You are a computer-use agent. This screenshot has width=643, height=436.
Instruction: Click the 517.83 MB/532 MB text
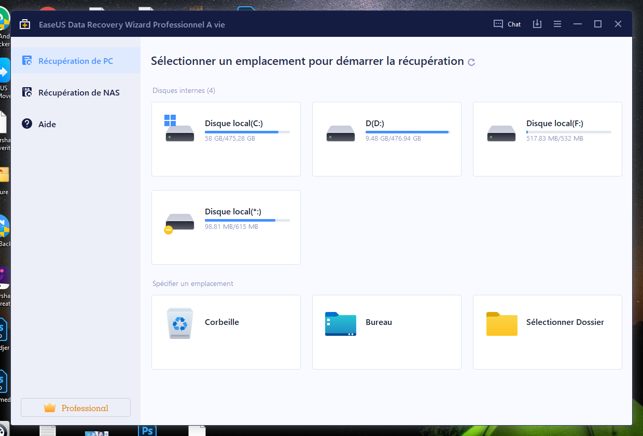(555, 139)
